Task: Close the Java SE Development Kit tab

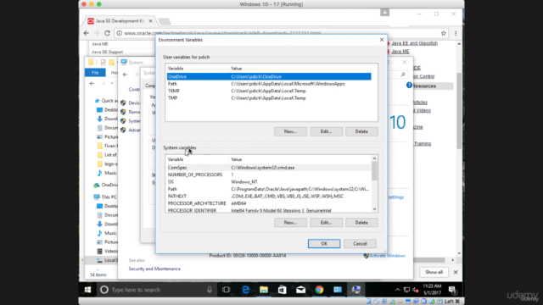Action: pos(150,21)
